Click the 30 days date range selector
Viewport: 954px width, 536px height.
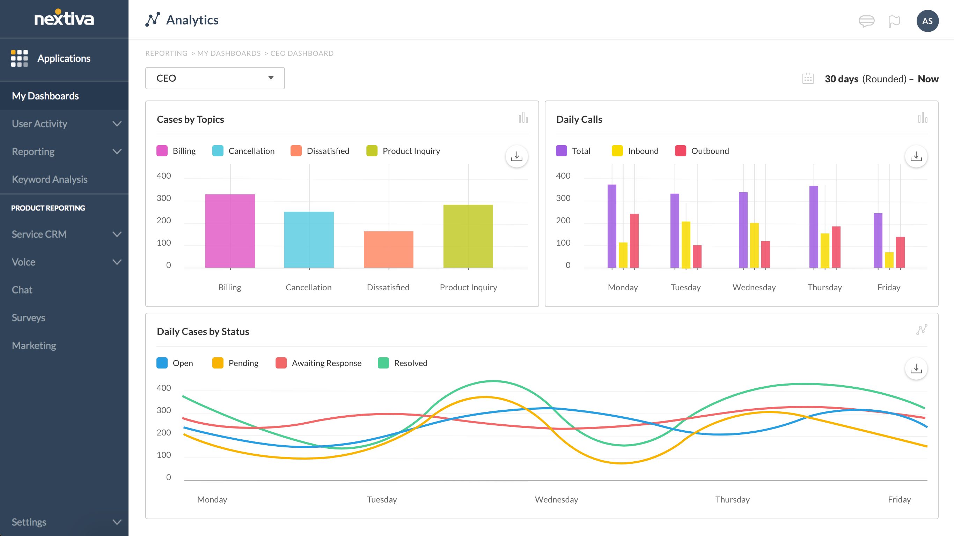pyautogui.click(x=841, y=78)
